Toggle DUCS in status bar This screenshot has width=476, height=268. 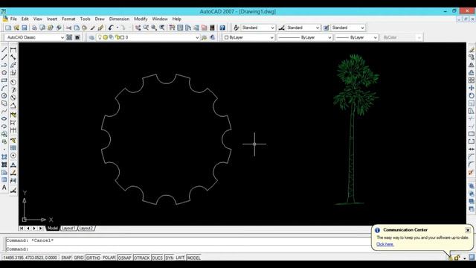pos(157,258)
